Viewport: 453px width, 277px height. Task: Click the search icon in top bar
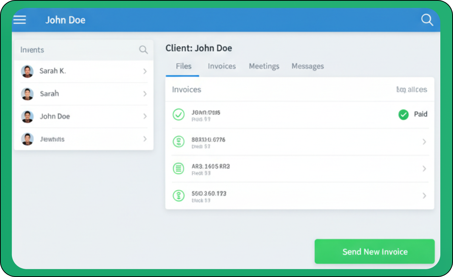pyautogui.click(x=427, y=20)
